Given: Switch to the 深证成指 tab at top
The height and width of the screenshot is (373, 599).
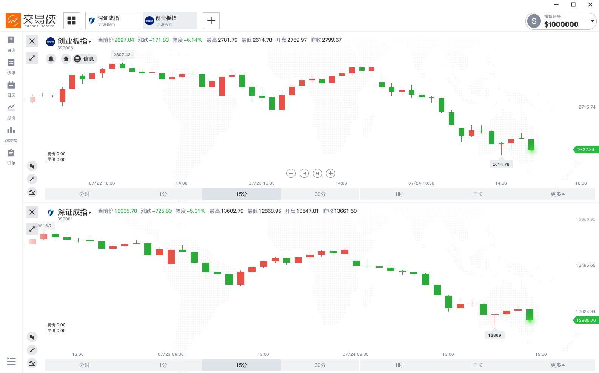Looking at the screenshot, I should click(x=112, y=21).
